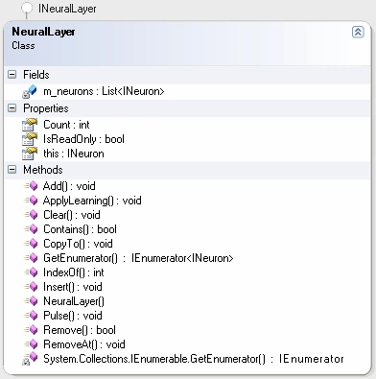Click the m_neurons field icon
The width and height of the screenshot is (376, 379).
pyautogui.click(x=30, y=92)
